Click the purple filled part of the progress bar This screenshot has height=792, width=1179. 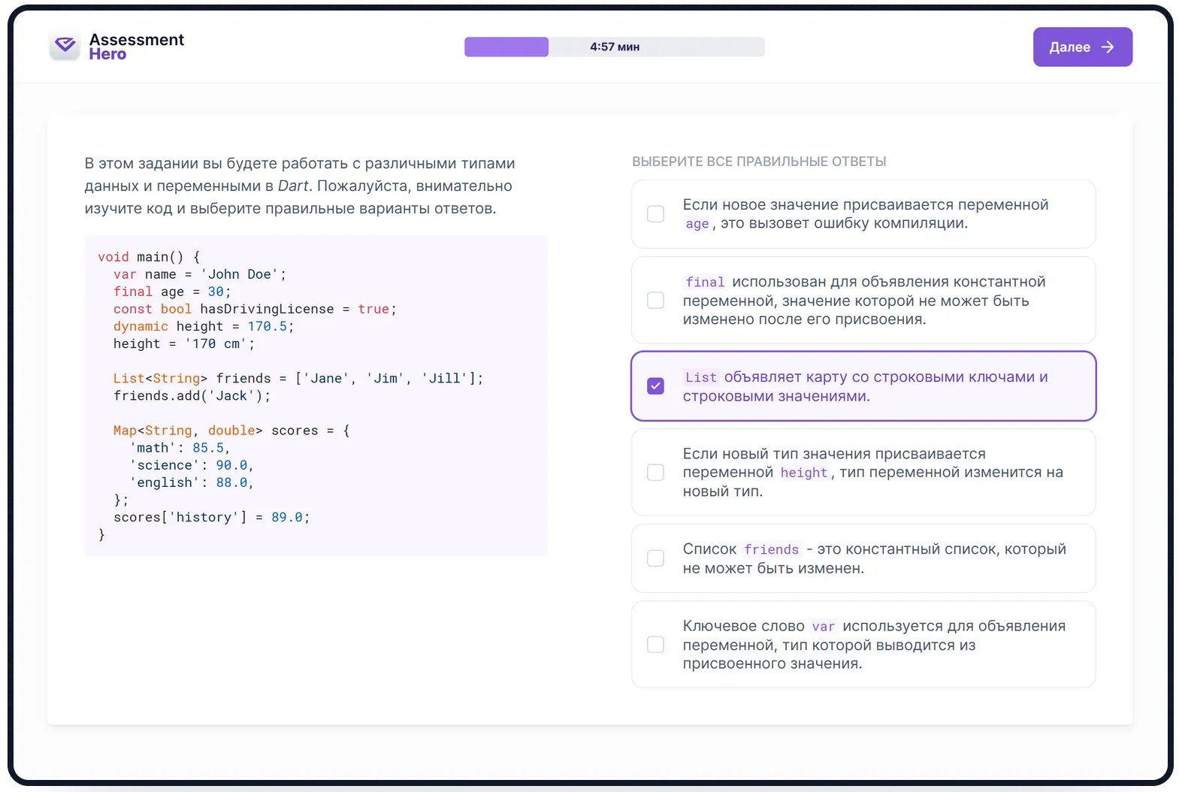506,47
